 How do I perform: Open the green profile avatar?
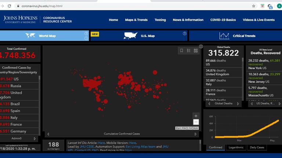tap(279, 6)
